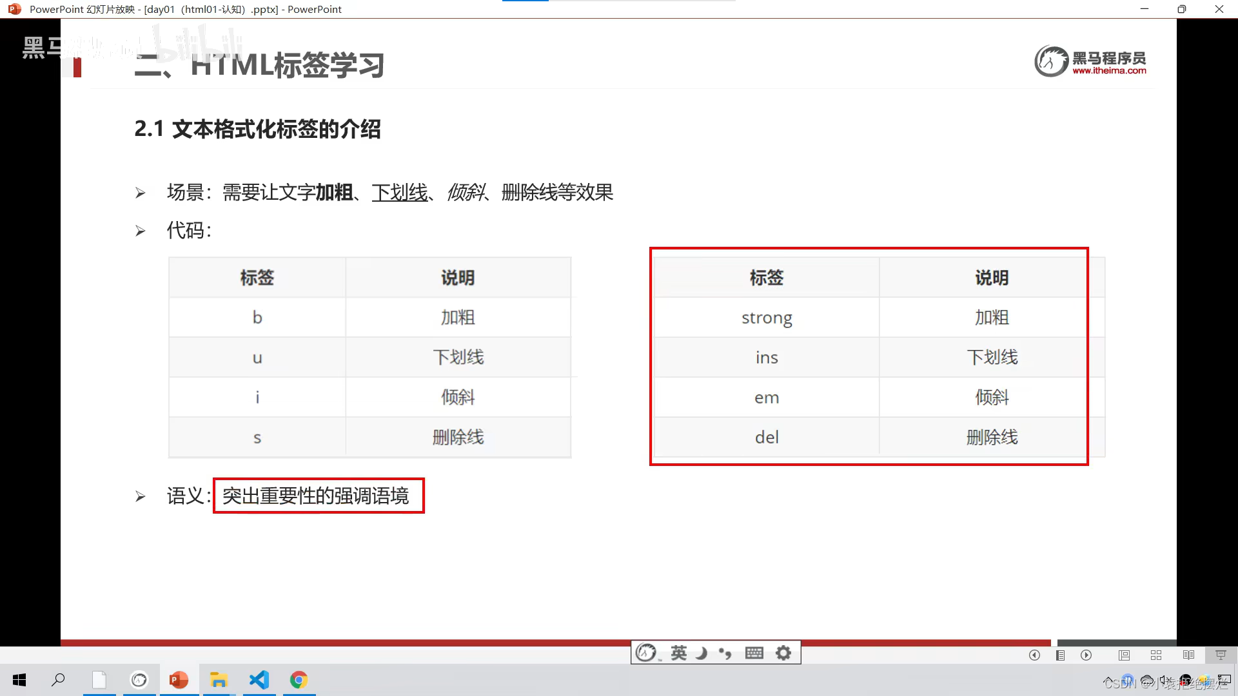Show hidden system tray icons
Screen dimensions: 1238x696
coord(1108,681)
